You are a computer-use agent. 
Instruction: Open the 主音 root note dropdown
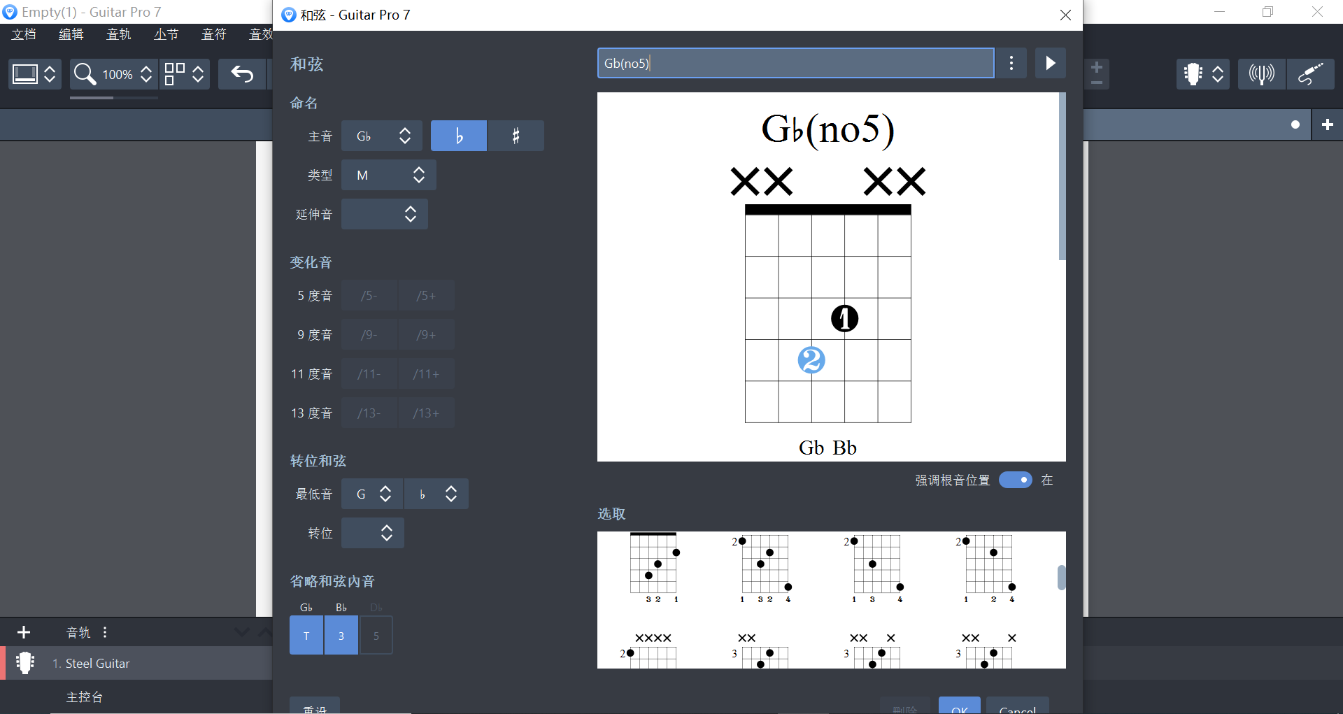pyautogui.click(x=381, y=135)
